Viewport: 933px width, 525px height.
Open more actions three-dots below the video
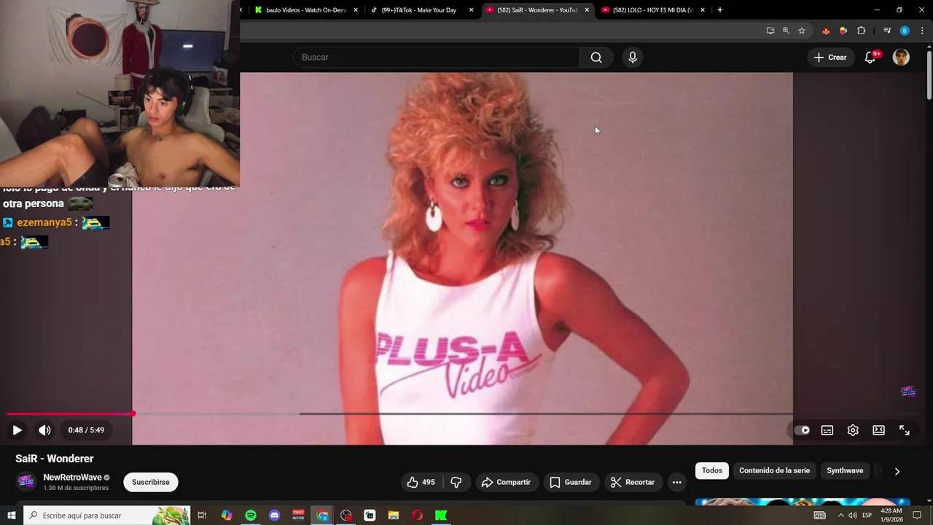tap(677, 482)
